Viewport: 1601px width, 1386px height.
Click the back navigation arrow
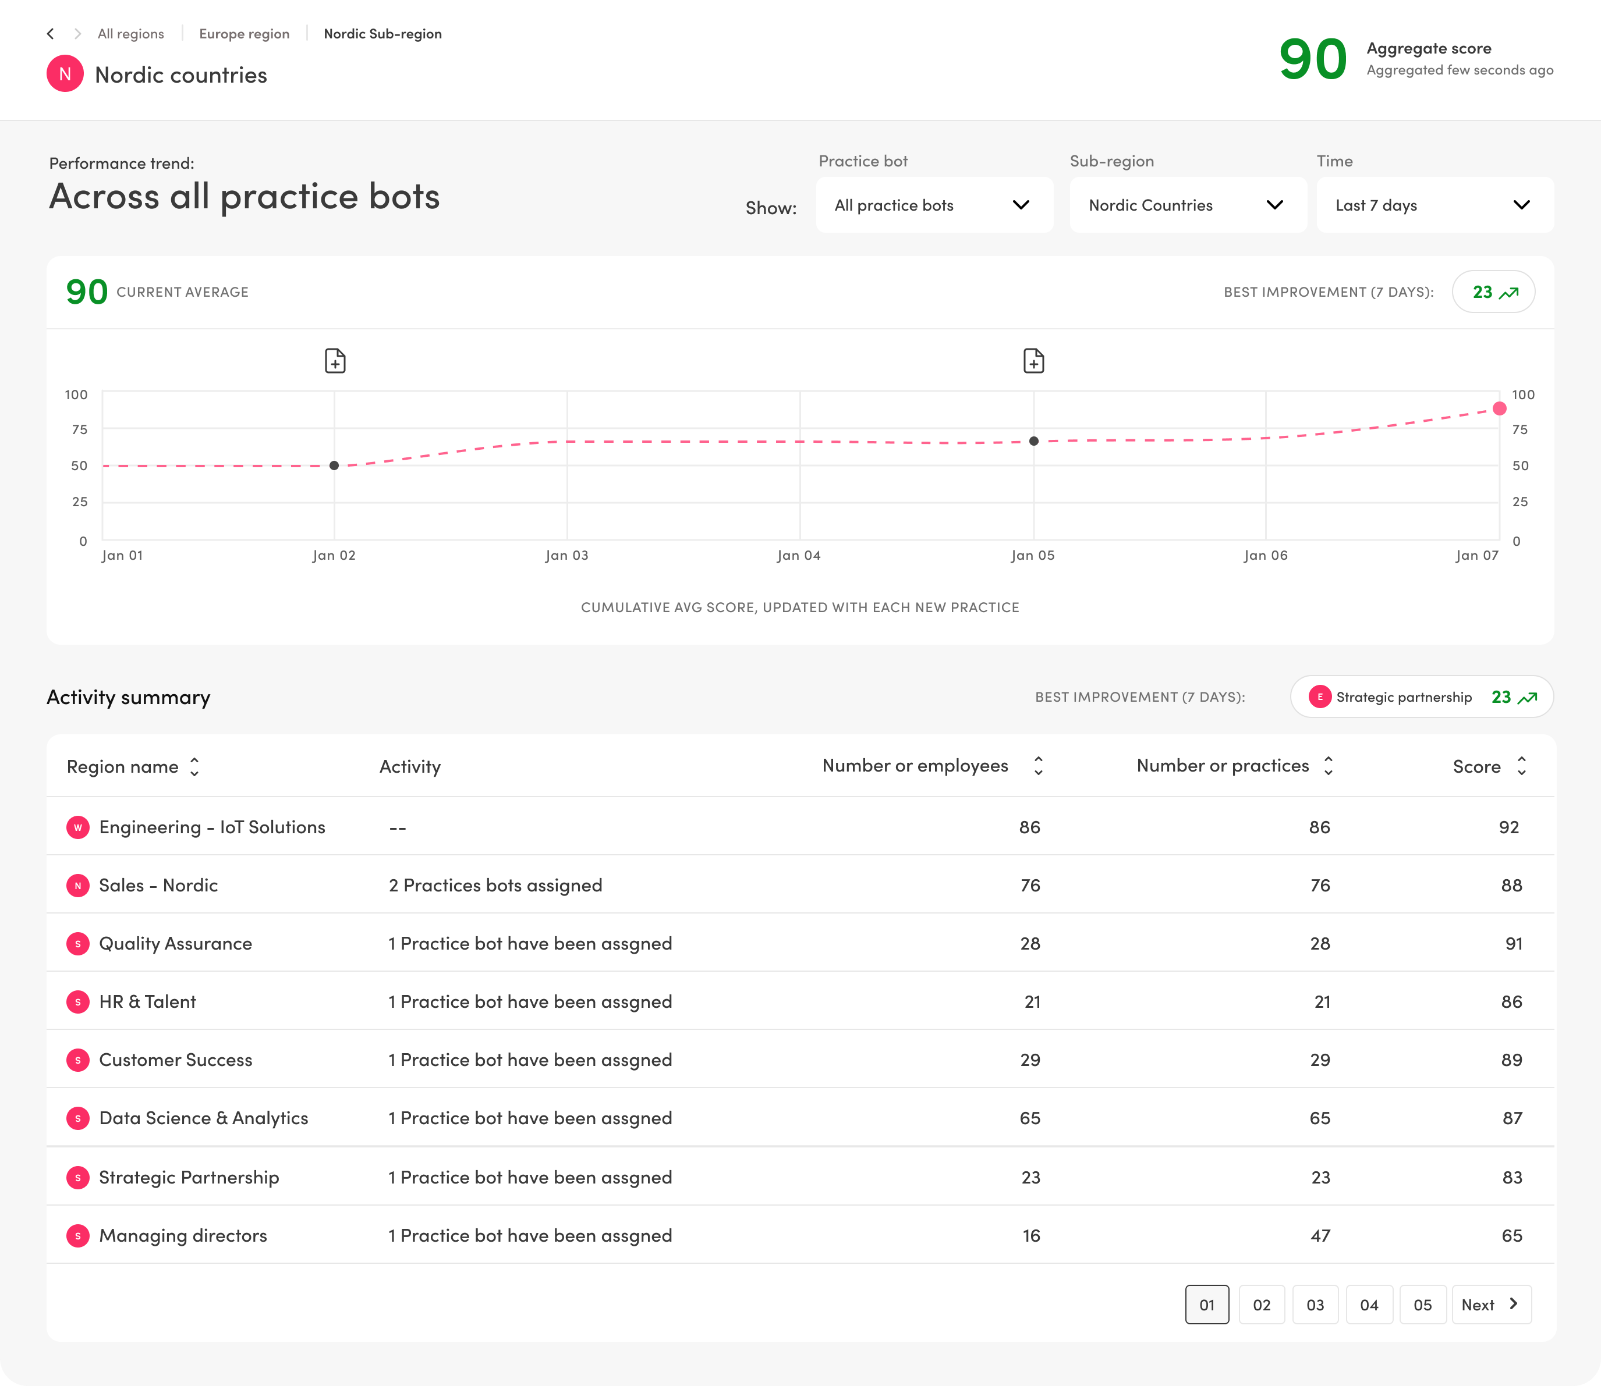50,33
